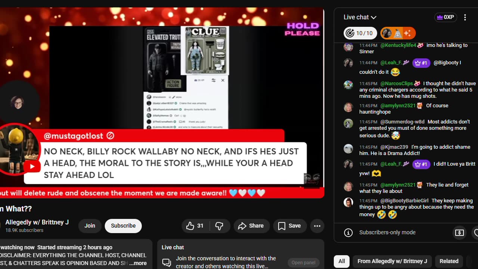The width and height of the screenshot is (478, 269).
Task: Select the All filter chip
Action: (x=342, y=261)
